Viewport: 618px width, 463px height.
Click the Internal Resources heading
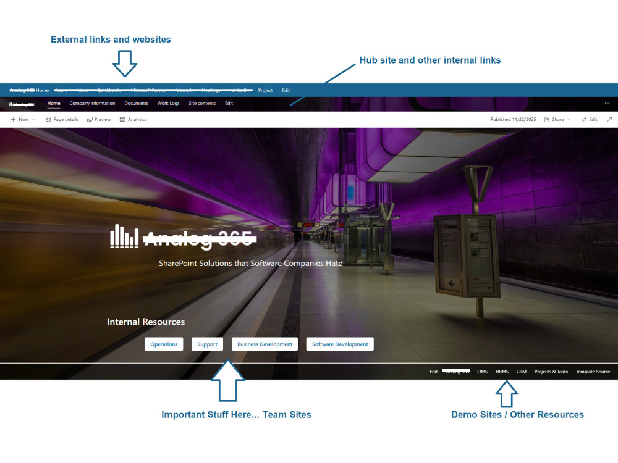(x=146, y=322)
